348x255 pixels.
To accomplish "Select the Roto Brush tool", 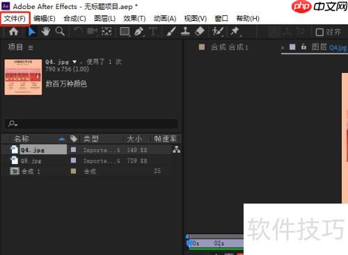I will coord(218,31).
